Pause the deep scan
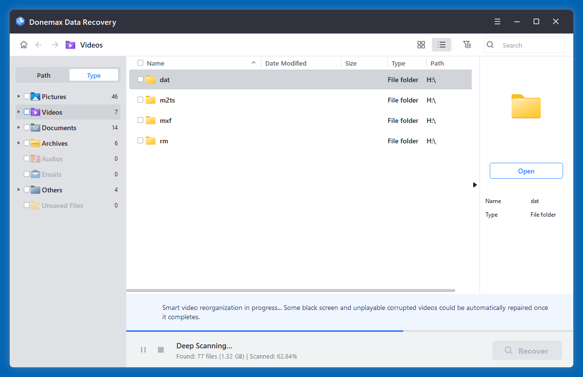The height and width of the screenshot is (377, 583). pyautogui.click(x=143, y=349)
